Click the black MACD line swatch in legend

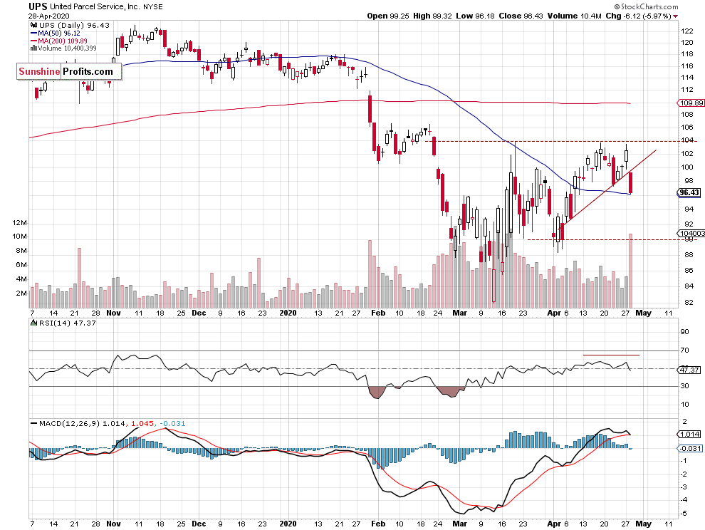(33, 423)
